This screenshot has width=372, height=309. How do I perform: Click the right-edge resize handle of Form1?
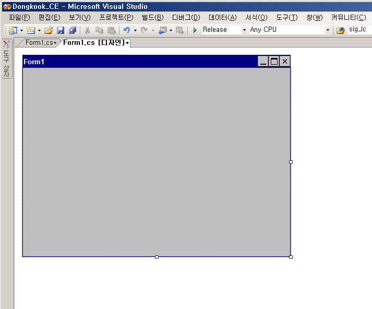(x=291, y=162)
